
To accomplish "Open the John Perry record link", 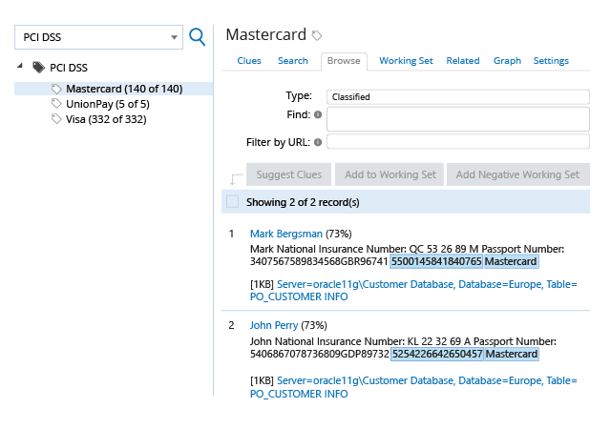I will click(x=274, y=325).
